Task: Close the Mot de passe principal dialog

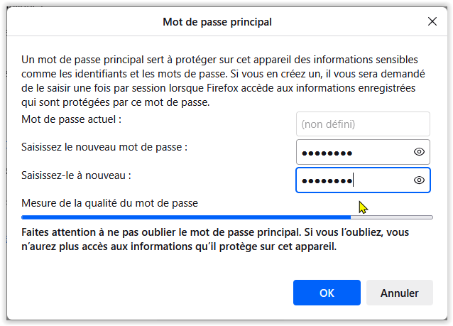Action: coord(432,21)
